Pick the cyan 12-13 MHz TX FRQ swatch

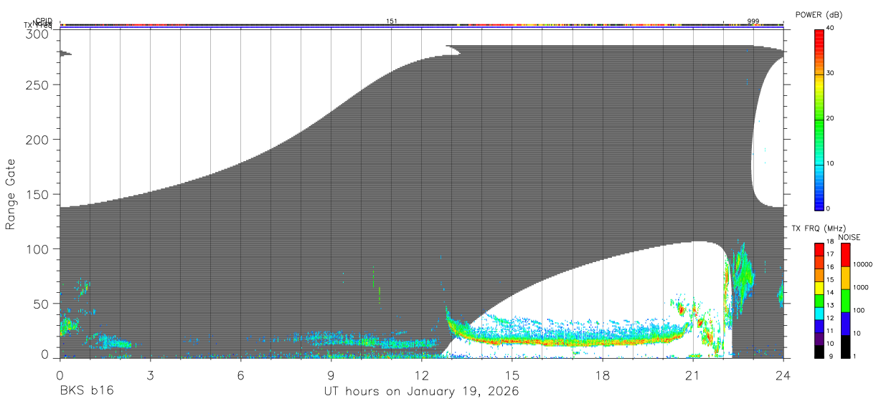pyautogui.click(x=819, y=314)
